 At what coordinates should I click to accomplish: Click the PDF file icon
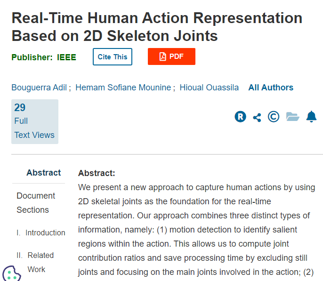click(163, 56)
